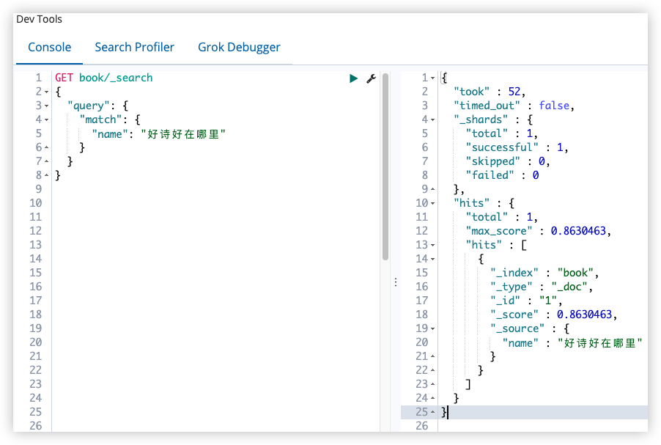Click the "successful" key in response

502,147
